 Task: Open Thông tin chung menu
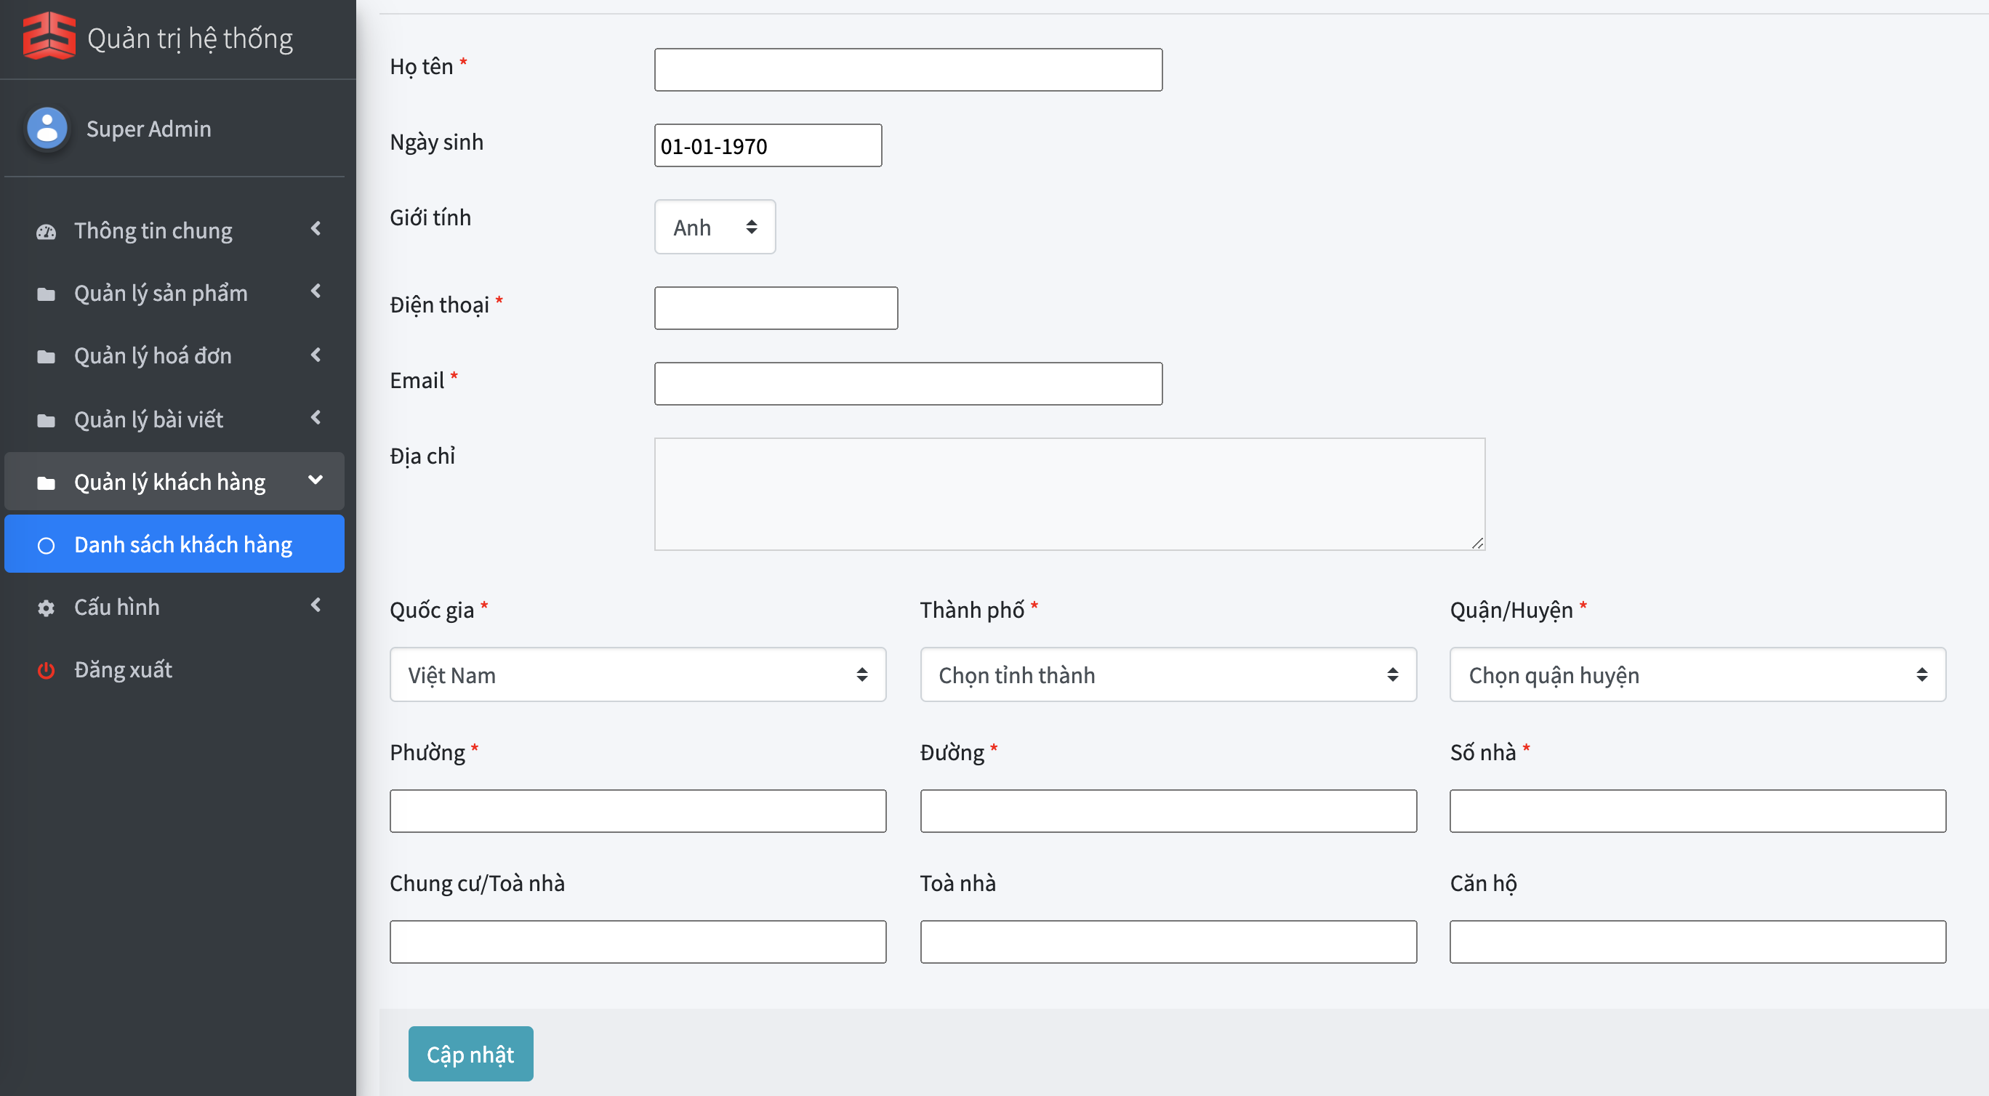pos(174,231)
